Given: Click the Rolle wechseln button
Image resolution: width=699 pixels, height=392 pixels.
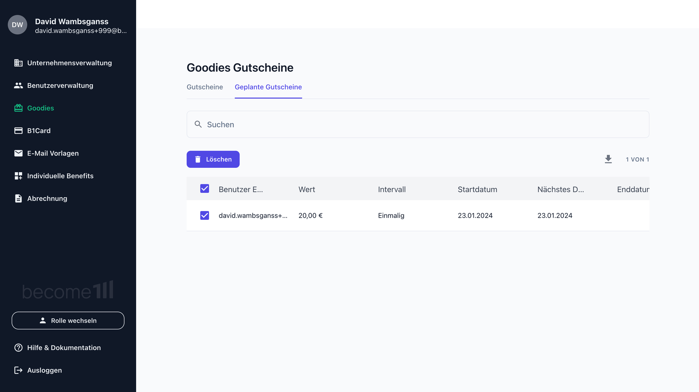Looking at the screenshot, I should point(68,321).
